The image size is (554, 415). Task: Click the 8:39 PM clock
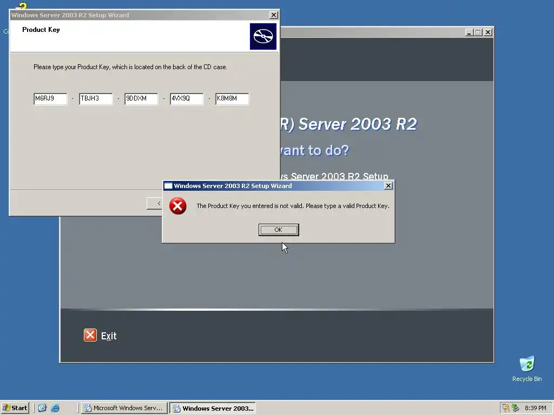[535, 408]
